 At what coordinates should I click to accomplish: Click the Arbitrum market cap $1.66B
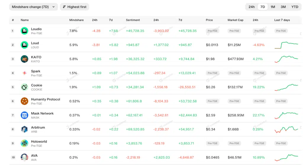233,129
